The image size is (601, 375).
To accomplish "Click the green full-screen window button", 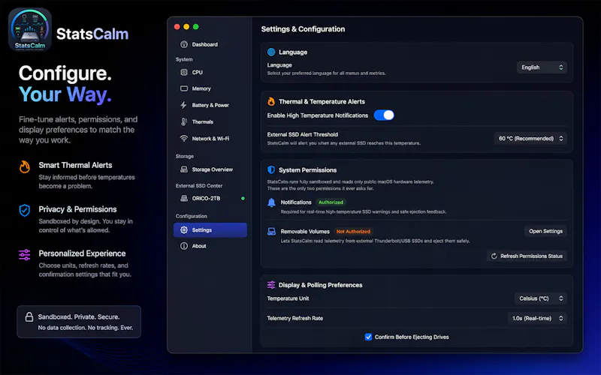I will [x=196, y=26].
